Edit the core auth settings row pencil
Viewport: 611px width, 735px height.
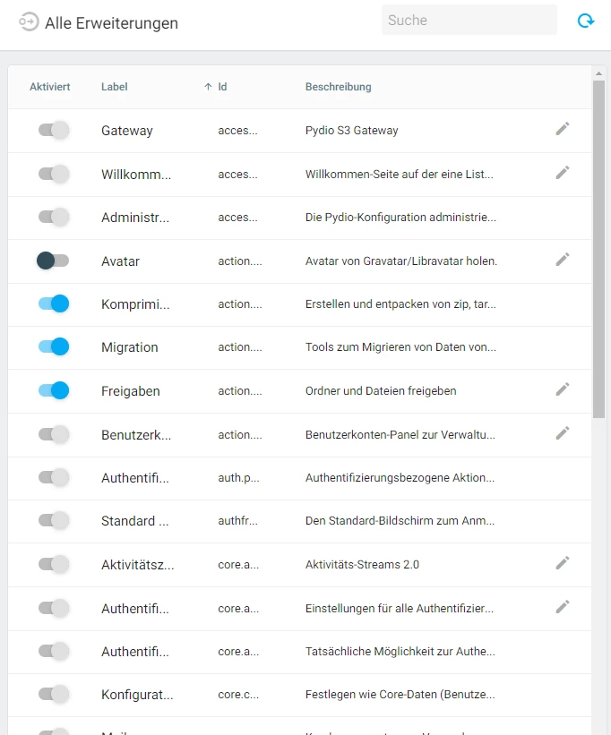coord(562,607)
